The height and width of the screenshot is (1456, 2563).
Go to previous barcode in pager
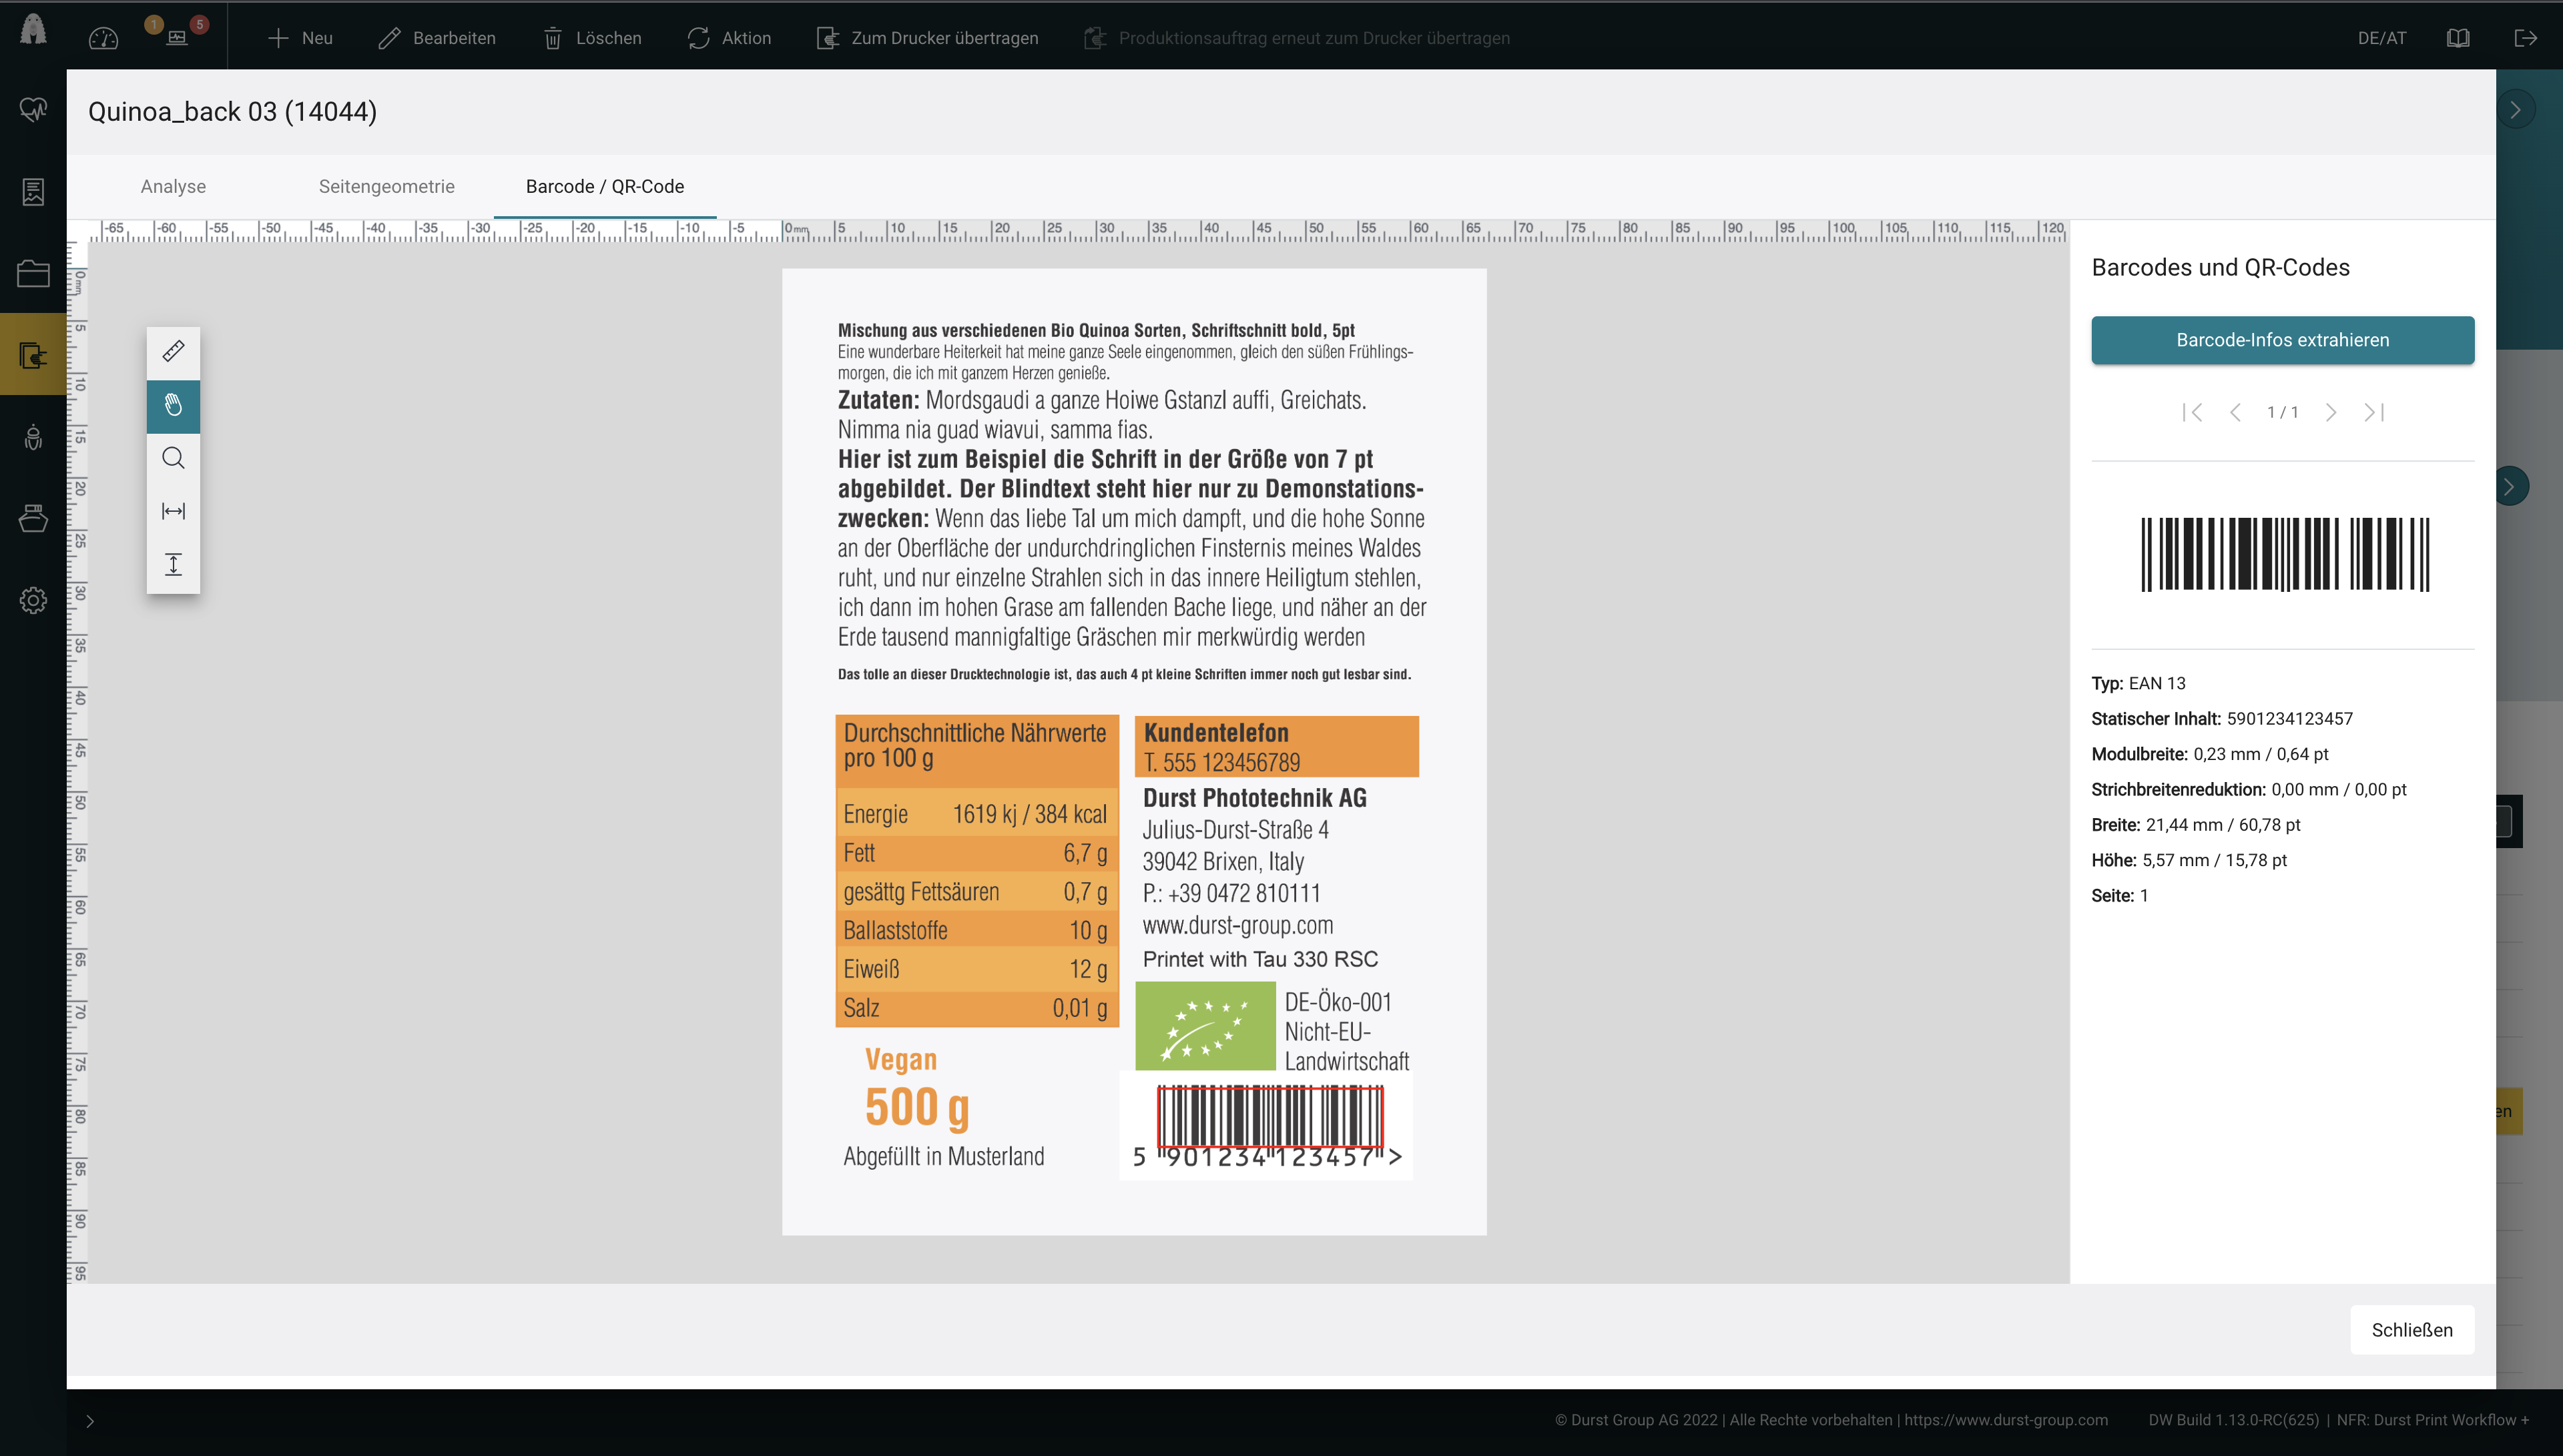[x=2235, y=412]
